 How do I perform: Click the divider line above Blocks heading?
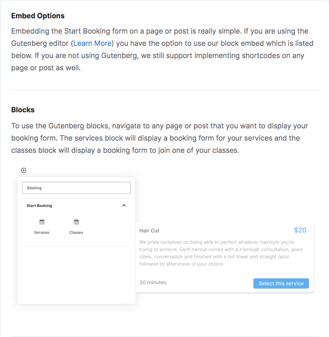pos(165,90)
